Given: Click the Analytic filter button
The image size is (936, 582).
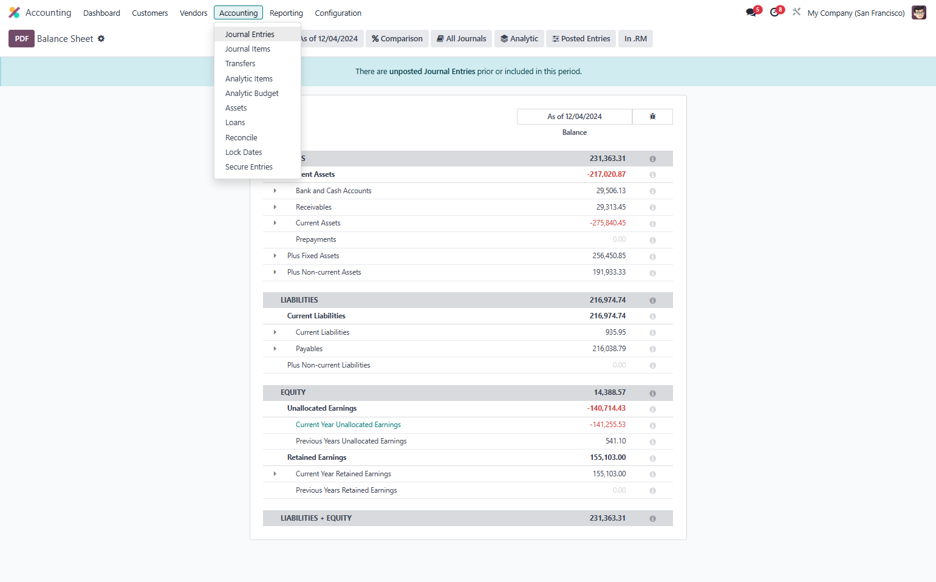Looking at the screenshot, I should (519, 39).
